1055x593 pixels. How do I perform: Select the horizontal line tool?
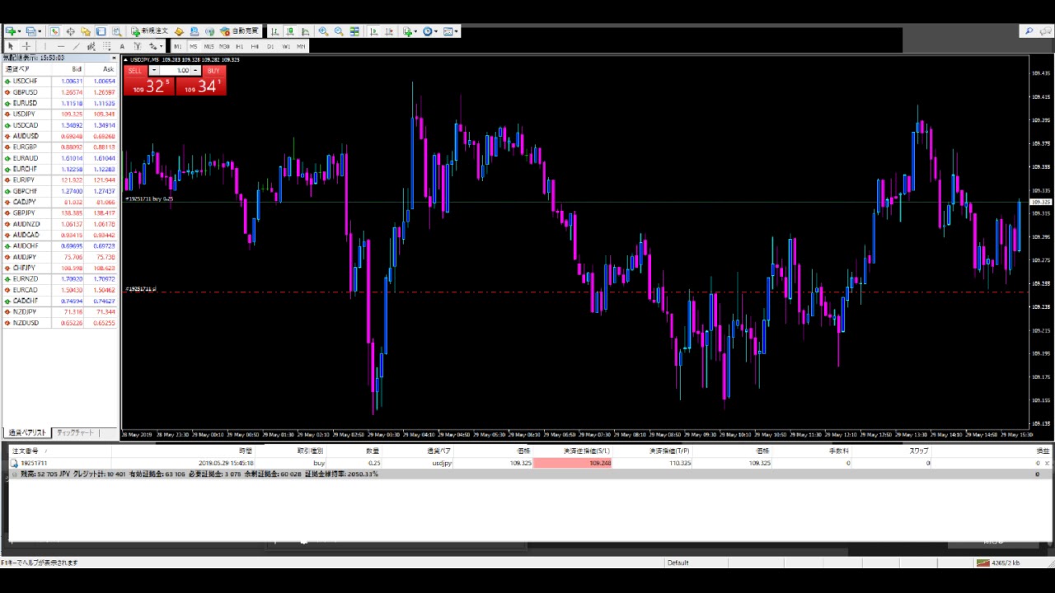tap(60, 47)
